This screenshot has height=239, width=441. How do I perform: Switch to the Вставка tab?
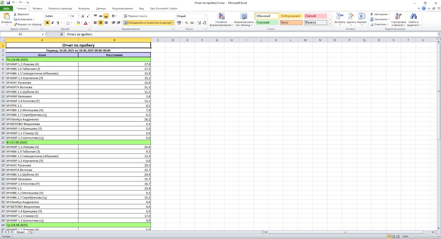37,9
